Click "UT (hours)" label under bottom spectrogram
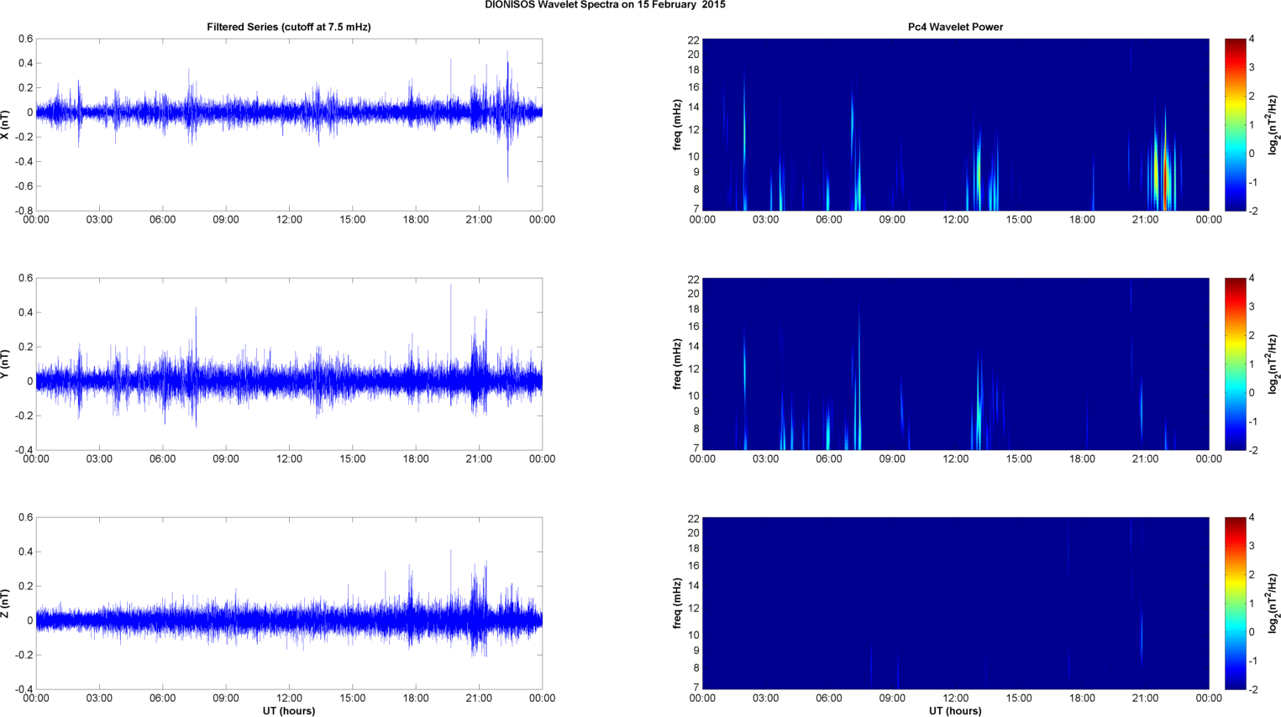The width and height of the screenshot is (1281, 717). [x=955, y=711]
